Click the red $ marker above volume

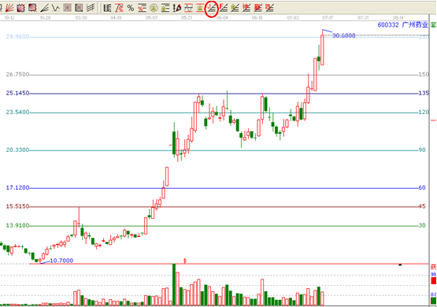(185, 261)
